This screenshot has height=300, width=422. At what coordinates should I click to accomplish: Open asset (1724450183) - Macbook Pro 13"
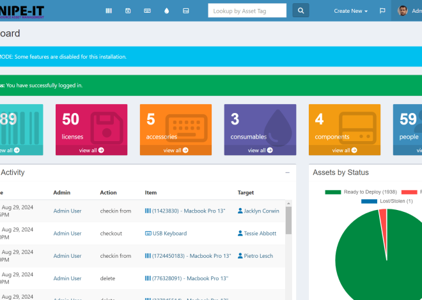[x=191, y=256]
